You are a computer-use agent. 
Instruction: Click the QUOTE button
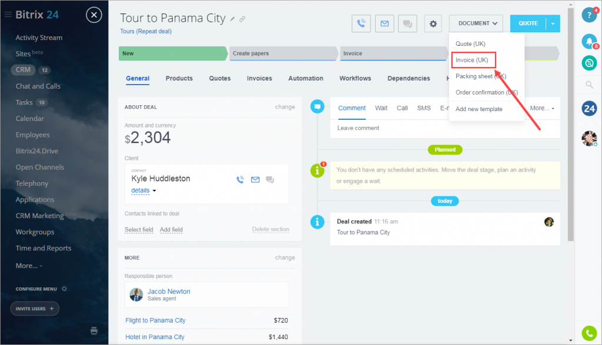[x=528, y=24]
